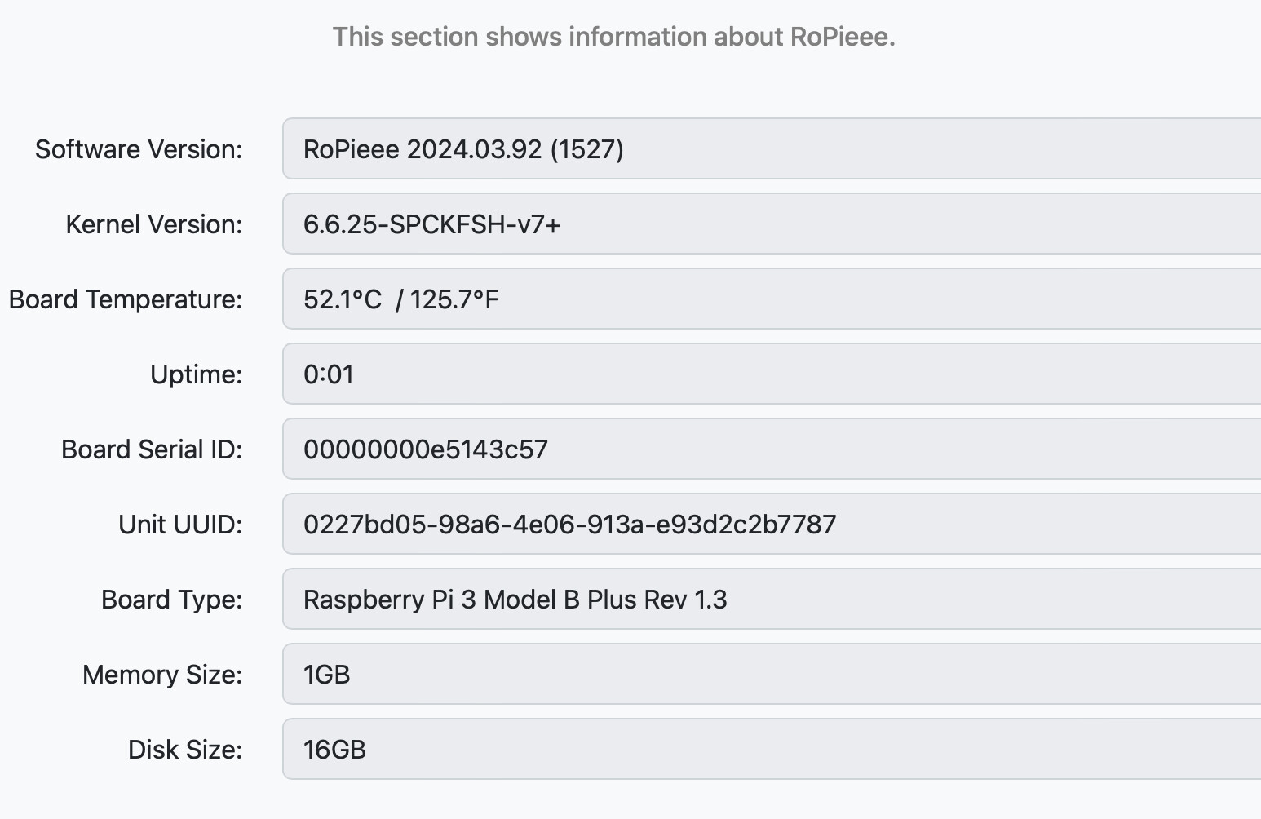Click the Software Version label

[139, 149]
